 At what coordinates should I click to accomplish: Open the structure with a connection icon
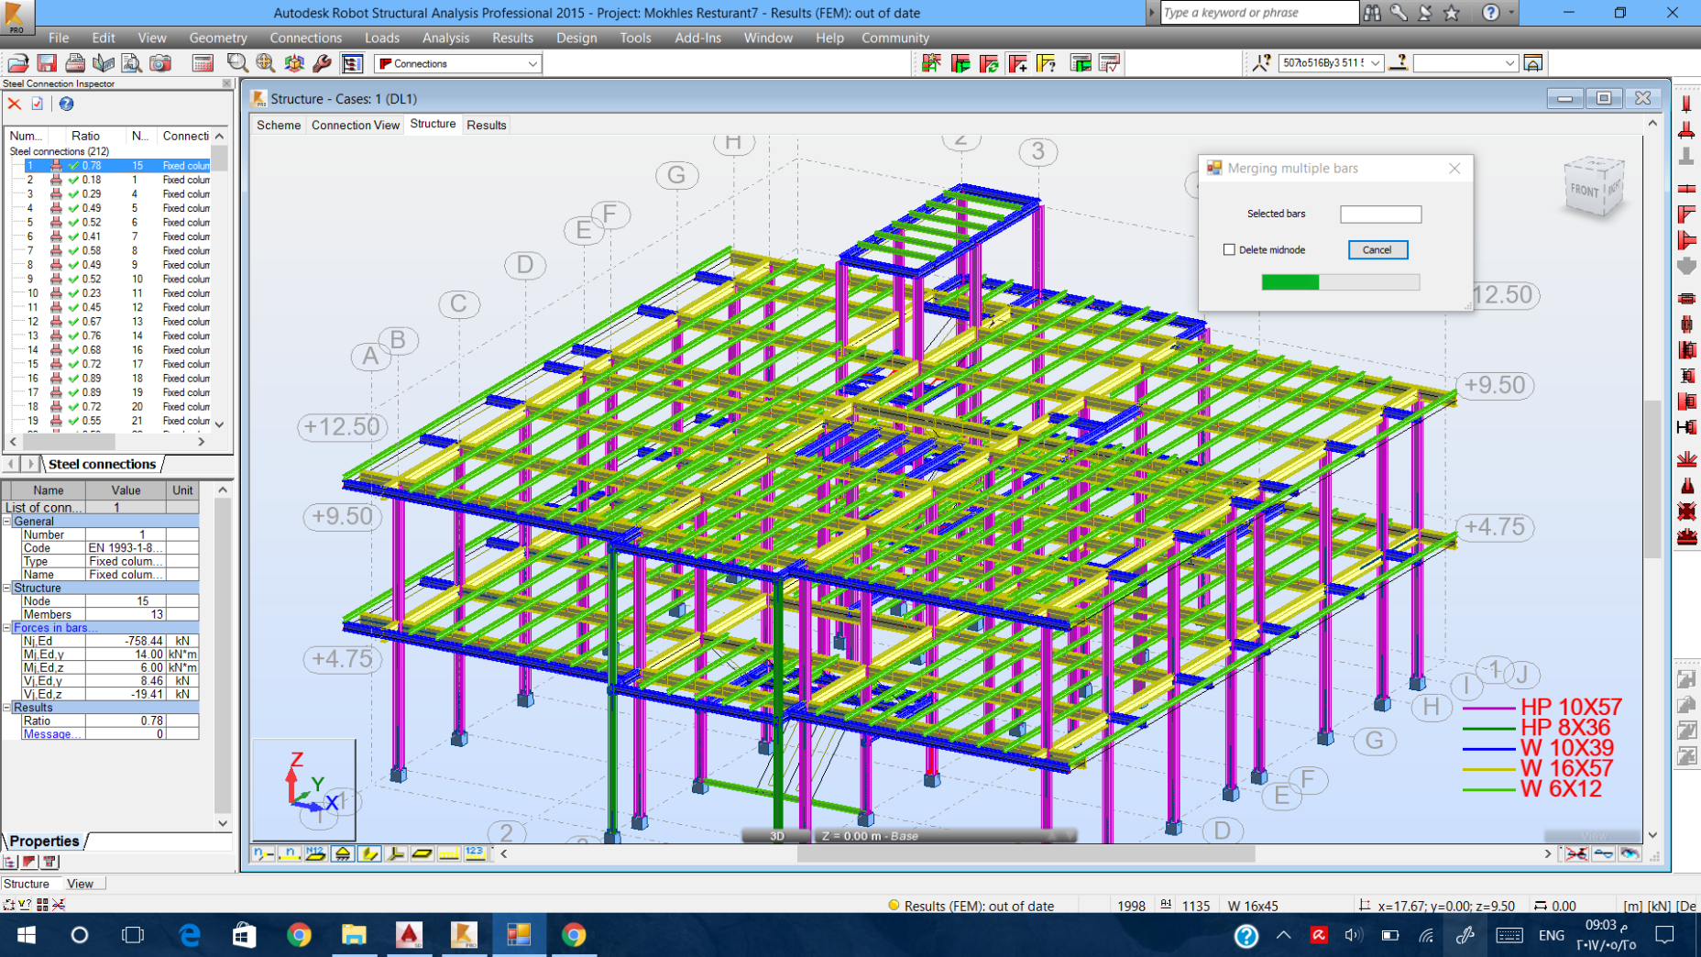point(960,63)
